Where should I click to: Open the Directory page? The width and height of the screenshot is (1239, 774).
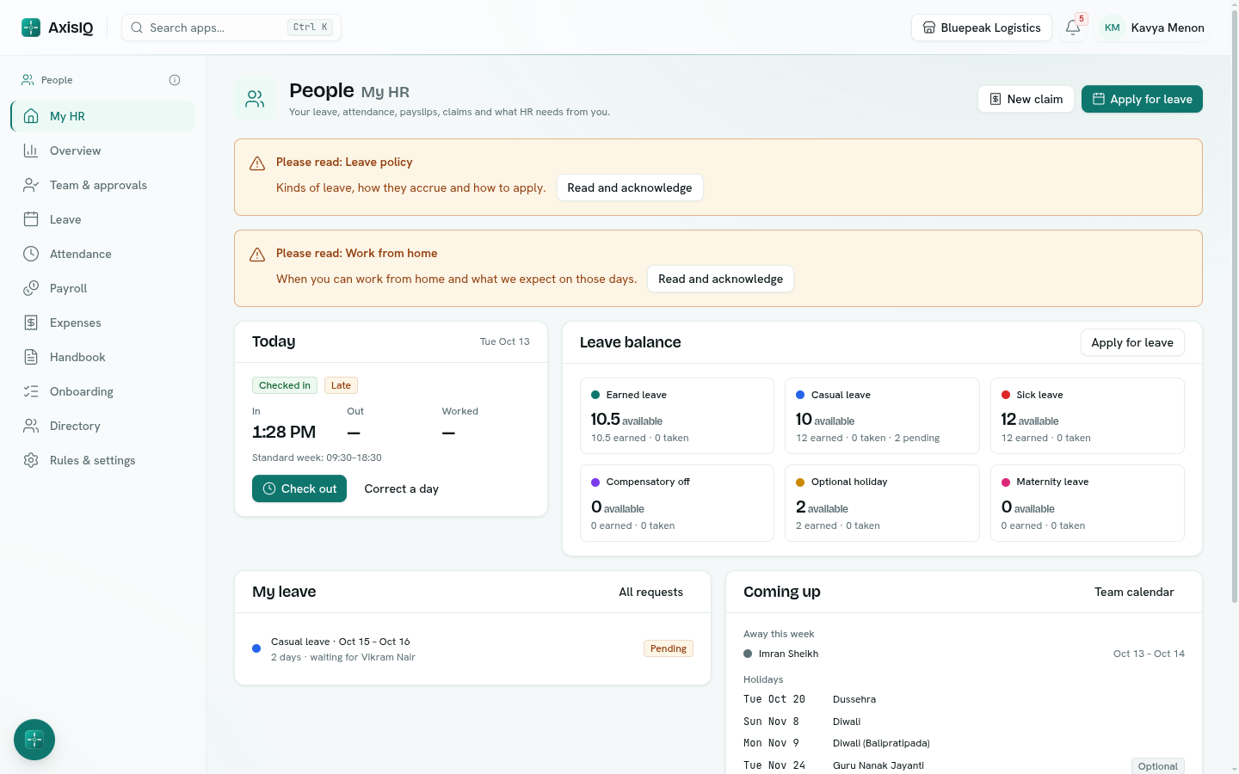[103, 426]
